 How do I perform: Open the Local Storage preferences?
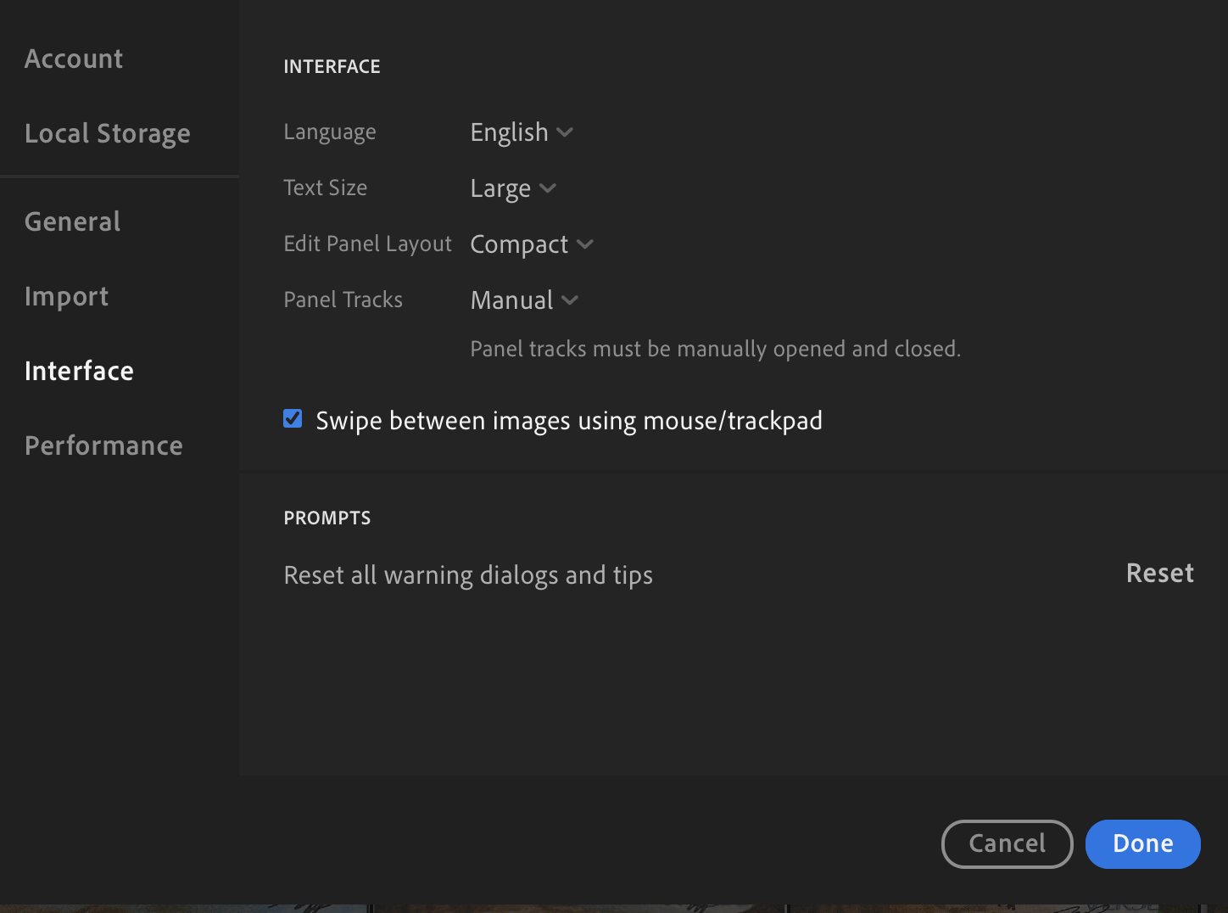108,133
